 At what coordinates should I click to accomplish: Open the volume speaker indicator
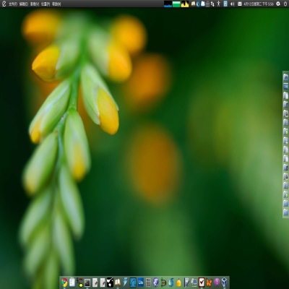click(x=233, y=4)
